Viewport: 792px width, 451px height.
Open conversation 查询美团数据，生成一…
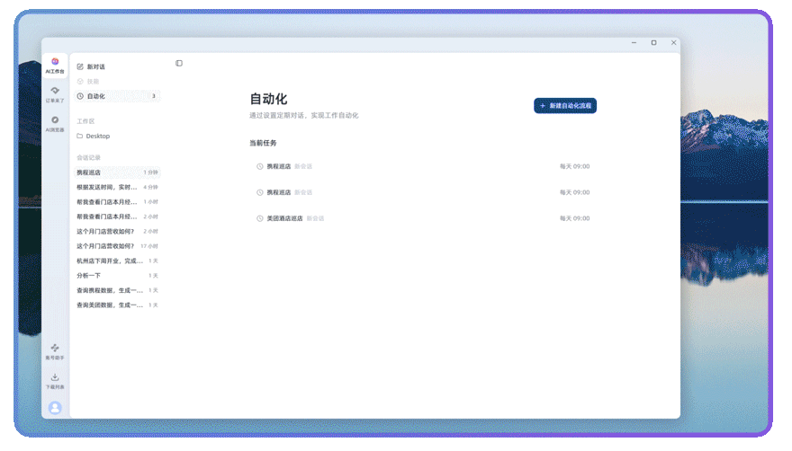coord(117,305)
